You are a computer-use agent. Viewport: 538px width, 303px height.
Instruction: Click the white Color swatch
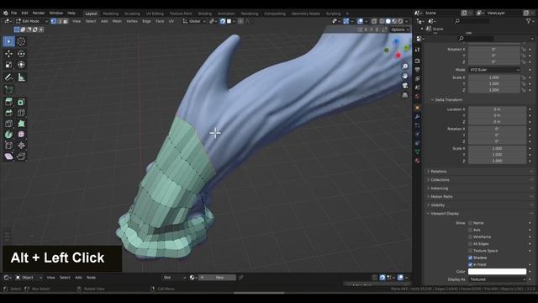pyautogui.click(x=497, y=272)
